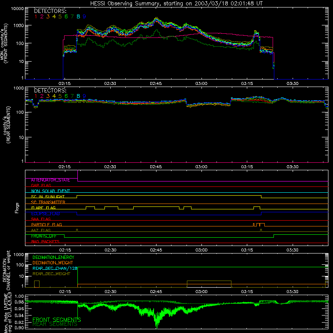Click the FRONTS_OFF flag label

click(44, 236)
